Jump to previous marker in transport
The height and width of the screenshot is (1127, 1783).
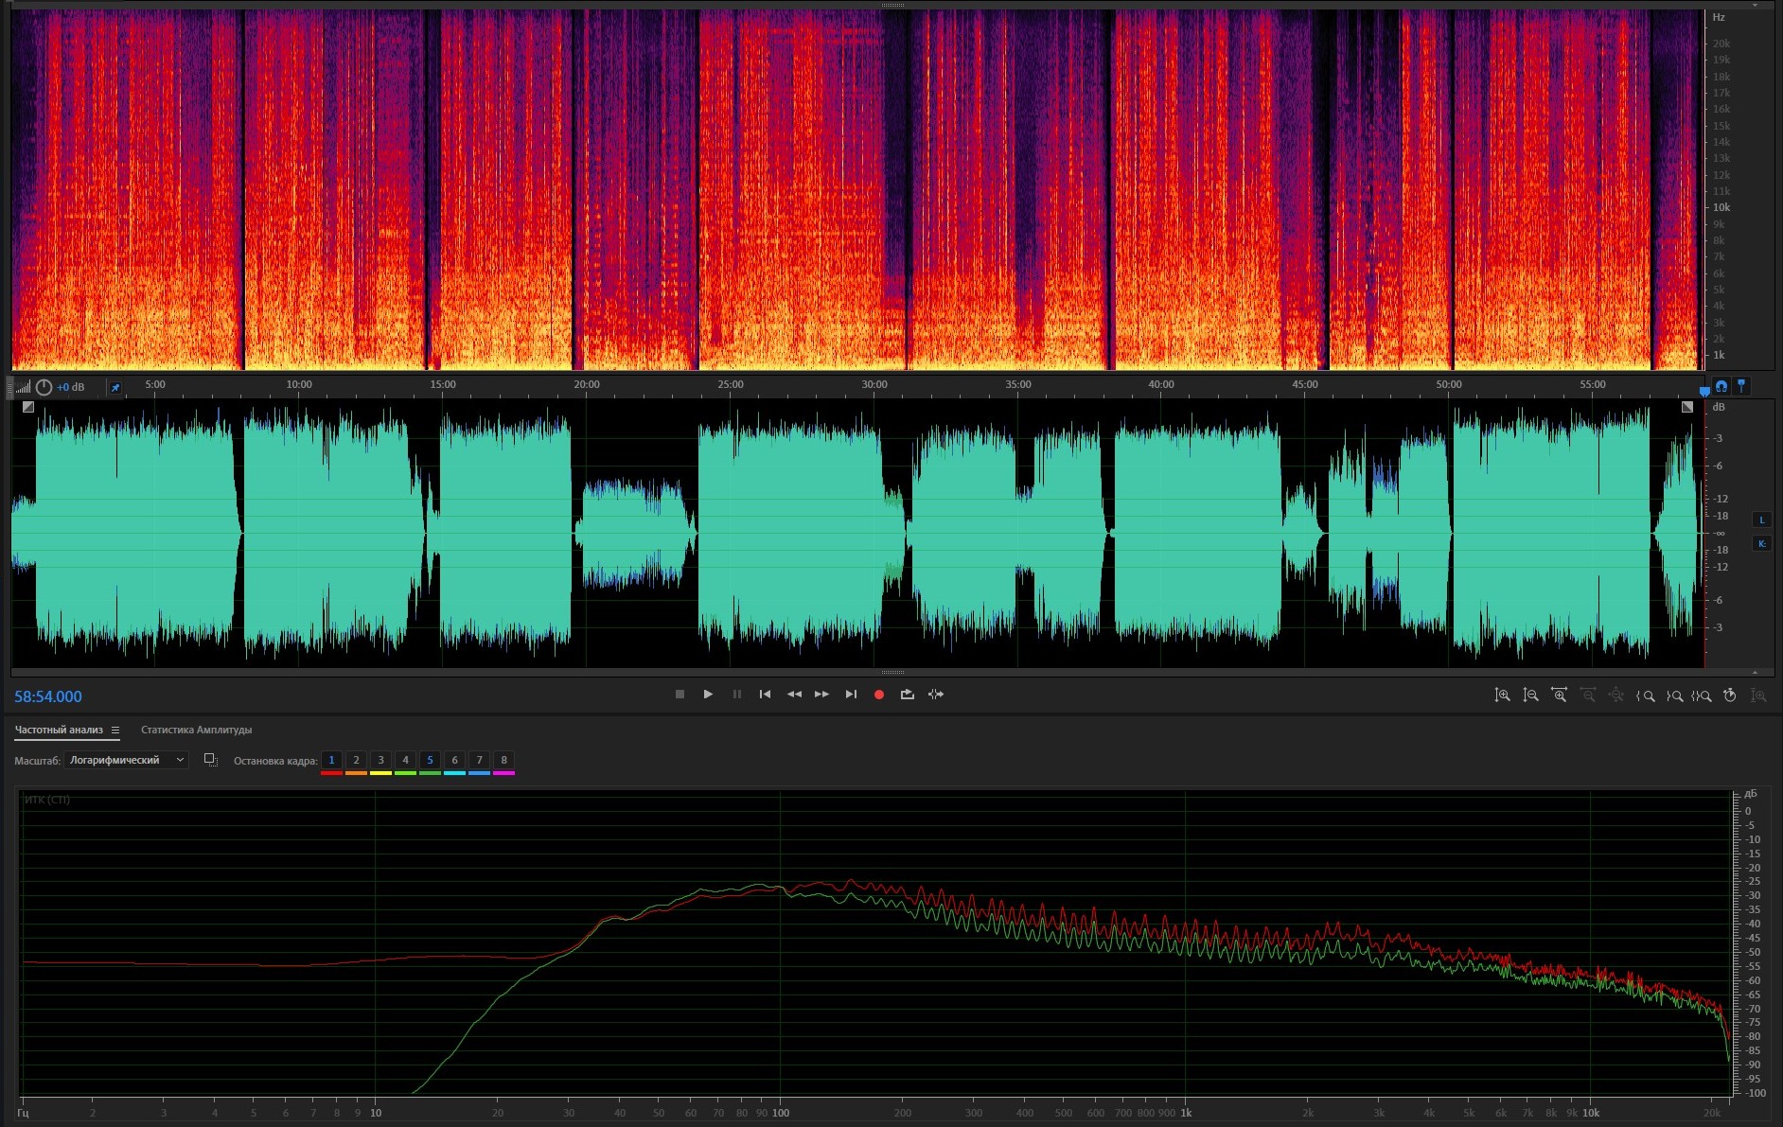coord(765,695)
